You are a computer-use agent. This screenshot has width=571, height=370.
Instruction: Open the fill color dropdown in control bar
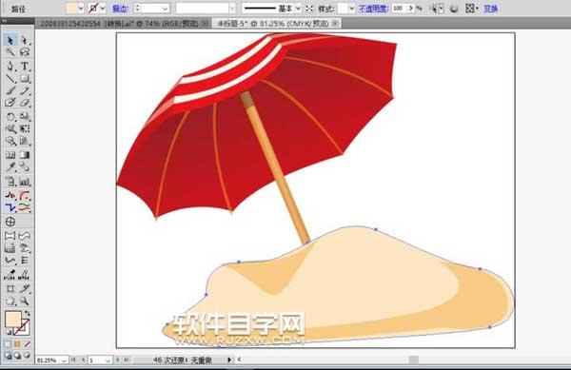[81, 8]
